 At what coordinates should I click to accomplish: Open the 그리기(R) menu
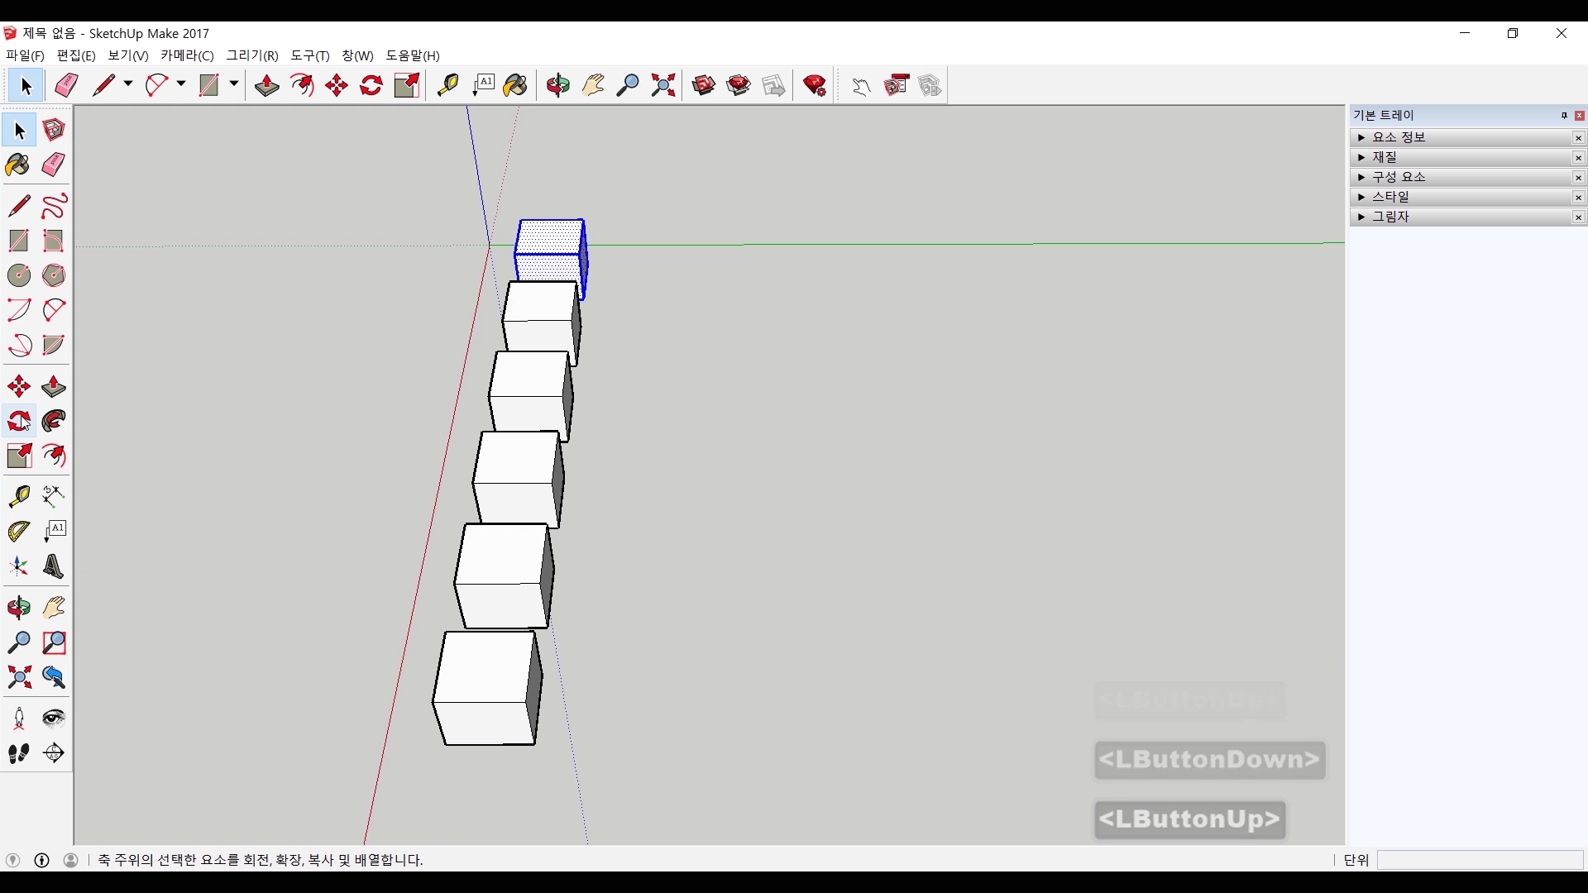252,55
